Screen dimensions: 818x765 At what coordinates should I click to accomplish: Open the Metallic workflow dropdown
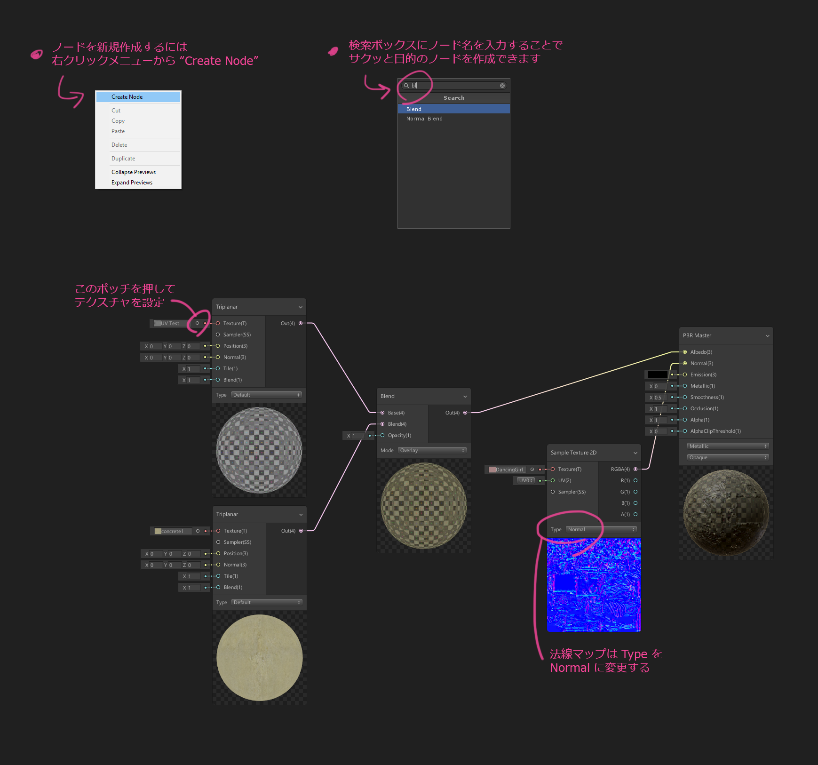click(727, 446)
